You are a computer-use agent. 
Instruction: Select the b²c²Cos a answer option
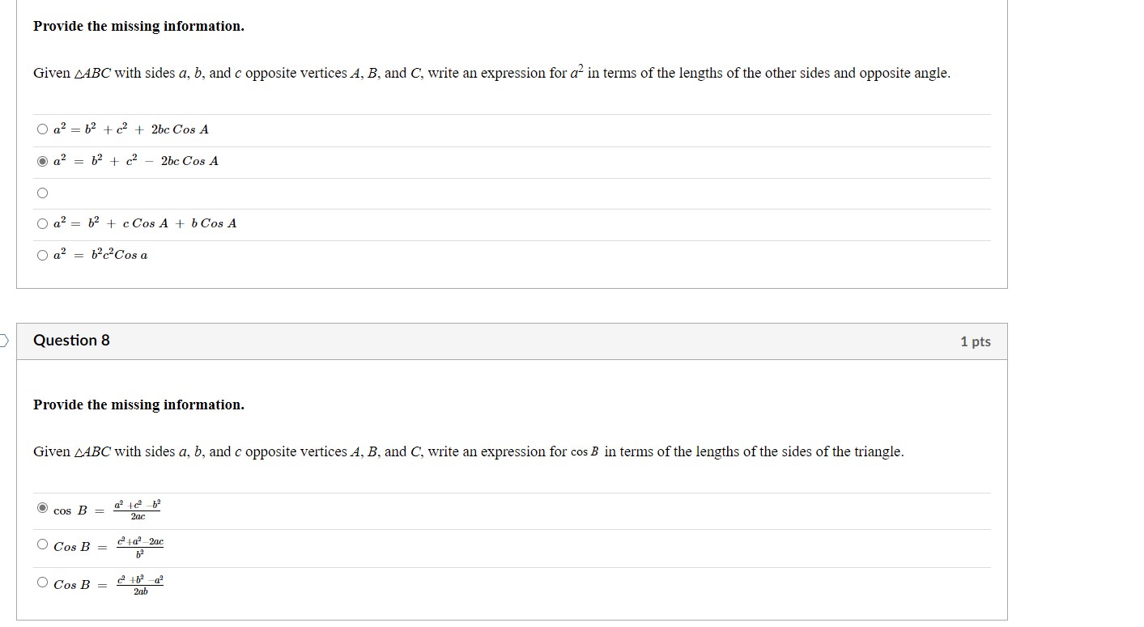pyautogui.click(x=41, y=255)
